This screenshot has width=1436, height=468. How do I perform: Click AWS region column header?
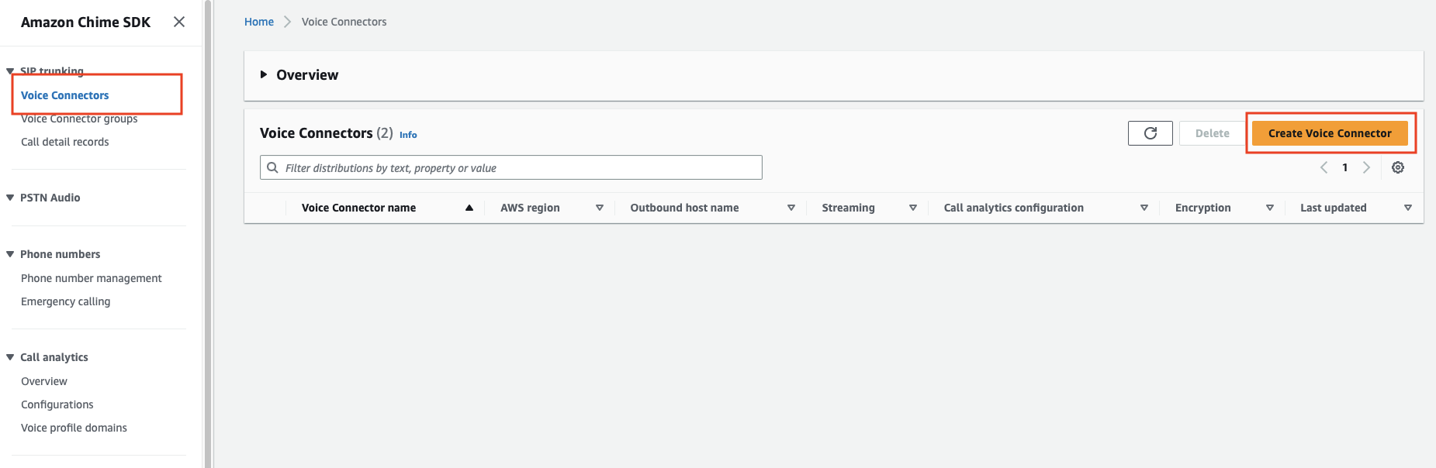click(x=530, y=208)
